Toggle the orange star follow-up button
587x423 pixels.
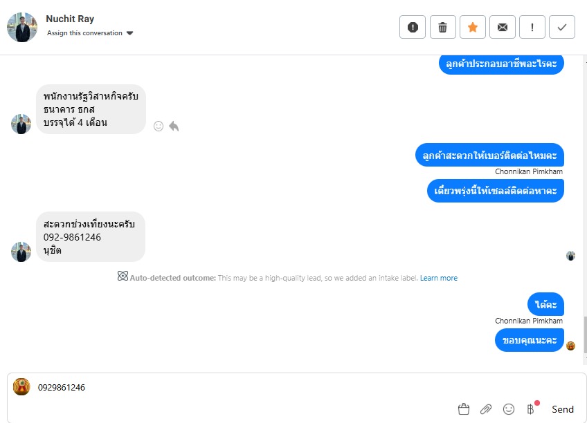[473, 27]
